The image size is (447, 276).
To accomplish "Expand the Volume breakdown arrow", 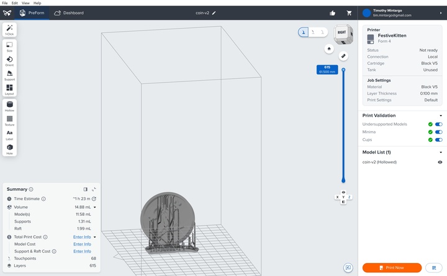I will click(94, 207).
